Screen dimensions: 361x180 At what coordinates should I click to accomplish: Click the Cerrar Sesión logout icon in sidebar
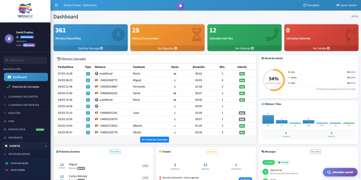pos(7,170)
